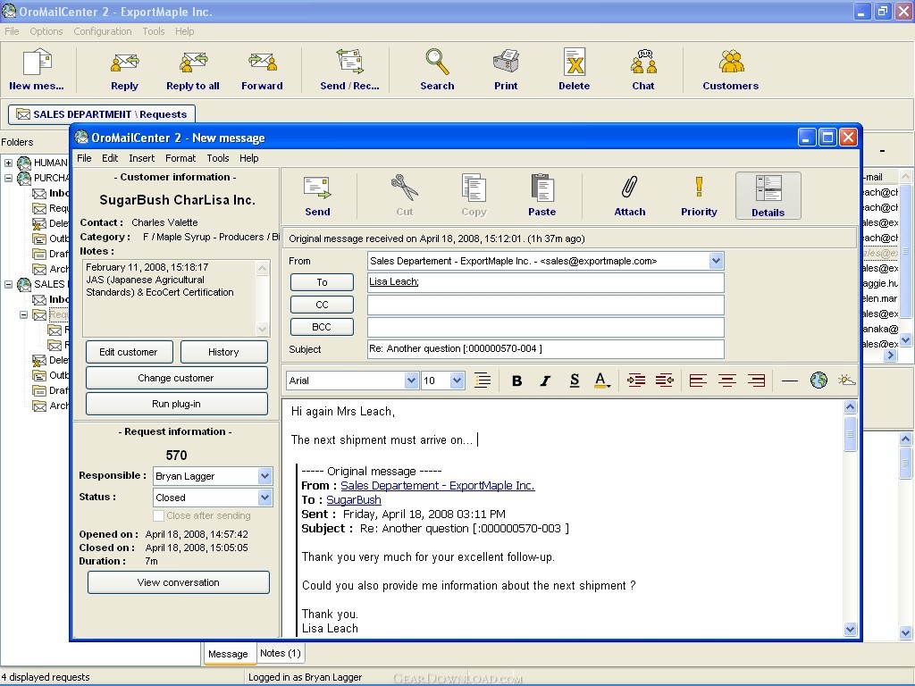Open the Options menu in main window
Image resolution: width=915 pixels, height=686 pixels.
point(46,31)
